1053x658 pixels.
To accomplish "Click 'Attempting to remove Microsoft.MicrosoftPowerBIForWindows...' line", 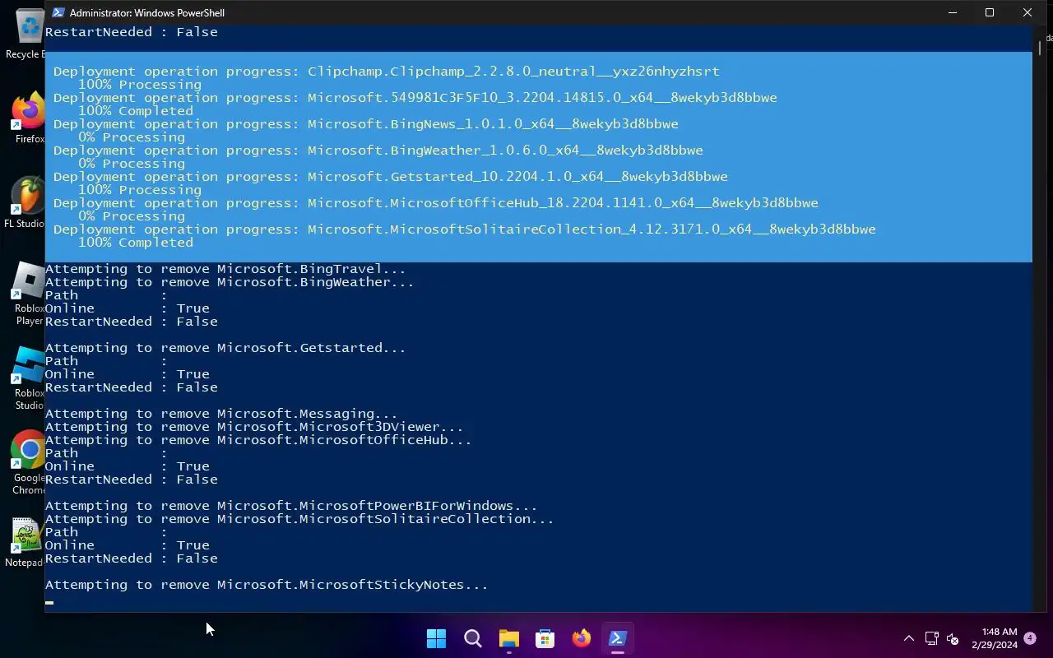I will click(x=291, y=506).
